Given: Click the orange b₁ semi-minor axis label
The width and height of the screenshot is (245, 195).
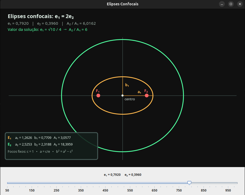Looking at the screenshot, I should coord(127,85).
